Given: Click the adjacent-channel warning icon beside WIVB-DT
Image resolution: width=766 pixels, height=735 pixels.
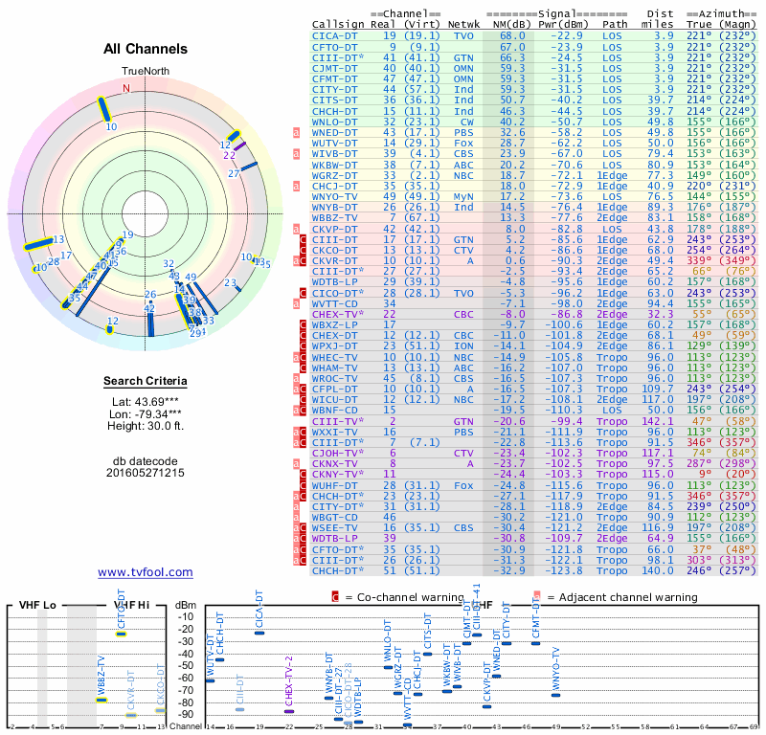Looking at the screenshot, I should coord(297,154).
